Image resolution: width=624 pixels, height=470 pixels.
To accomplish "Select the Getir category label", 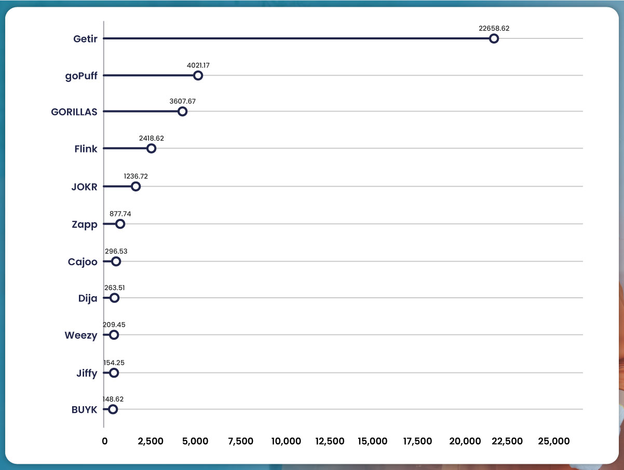I will click(x=85, y=38).
